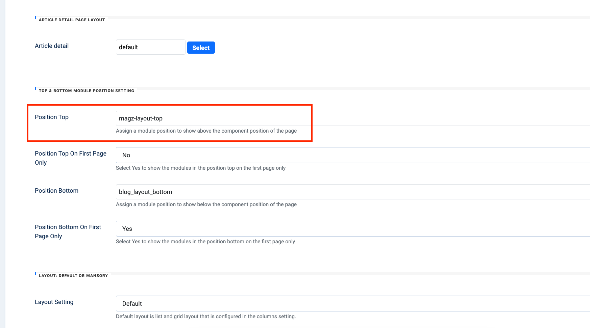Viewport: 590px width, 328px height.
Task: Click the 'Layout: Default or Mansory' section heading
Action: pyautogui.click(x=73, y=276)
